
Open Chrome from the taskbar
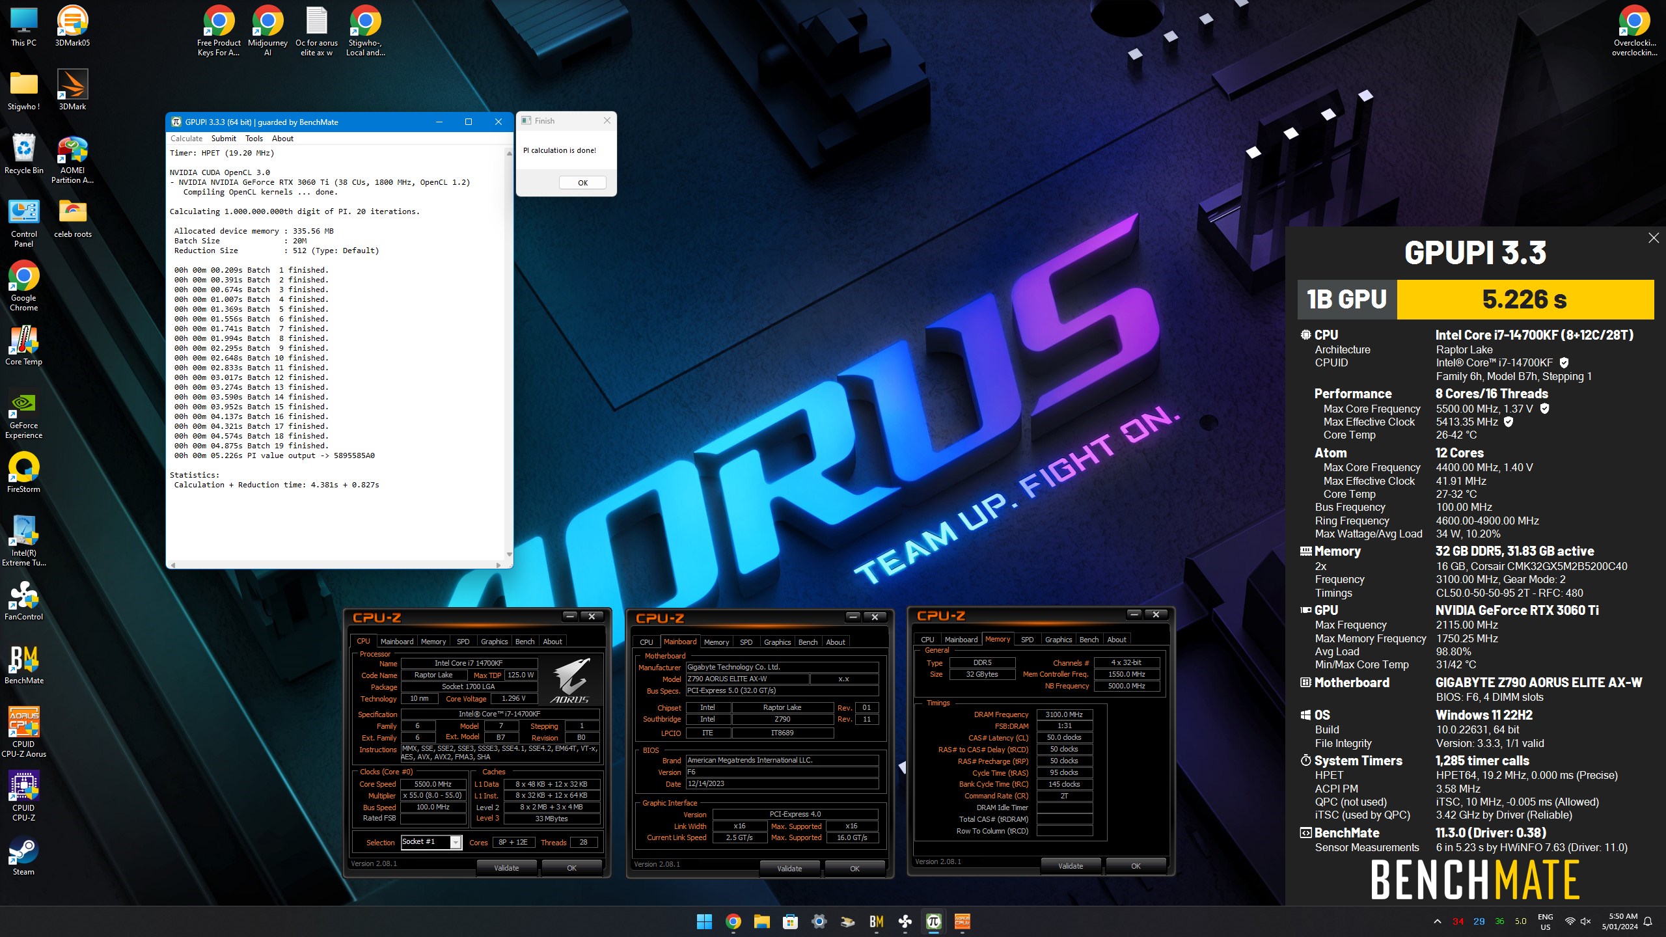click(733, 921)
